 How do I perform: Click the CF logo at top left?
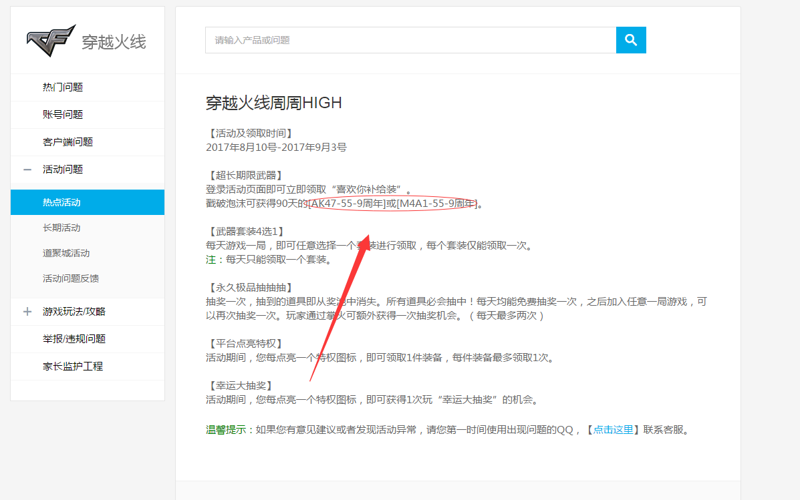pyautogui.click(x=51, y=40)
